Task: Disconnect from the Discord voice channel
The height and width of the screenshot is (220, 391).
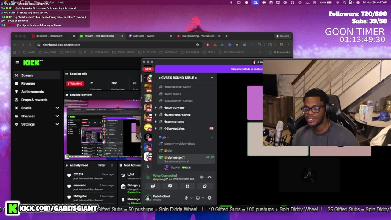Action: tap(210, 177)
